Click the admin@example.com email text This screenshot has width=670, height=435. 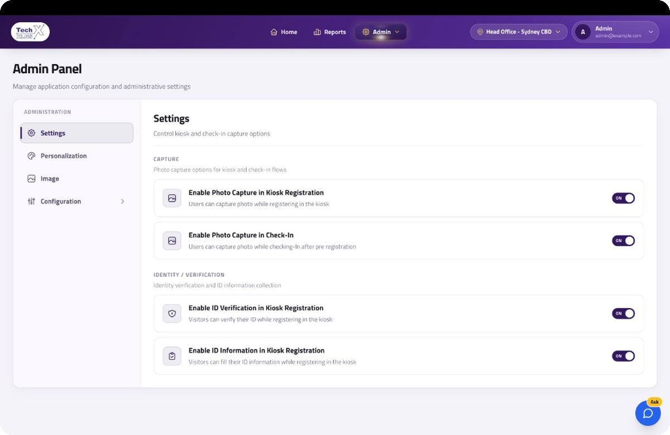click(x=618, y=36)
